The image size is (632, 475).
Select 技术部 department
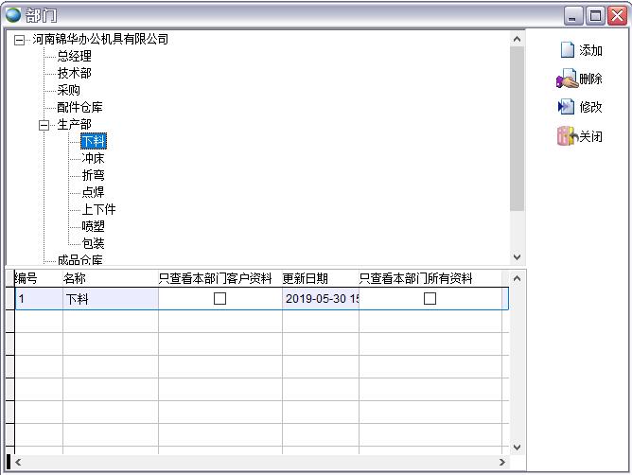(x=74, y=73)
